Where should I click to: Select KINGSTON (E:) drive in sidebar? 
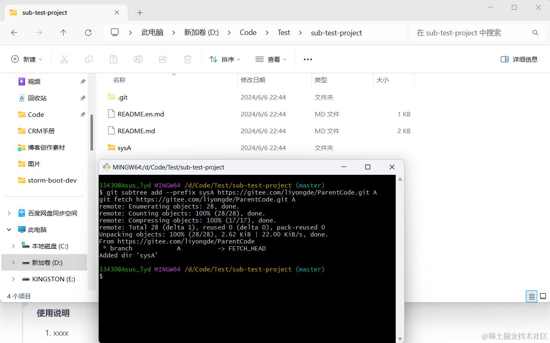(x=53, y=279)
